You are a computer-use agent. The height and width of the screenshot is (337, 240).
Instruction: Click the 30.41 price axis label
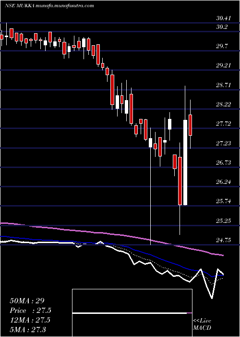click(223, 18)
